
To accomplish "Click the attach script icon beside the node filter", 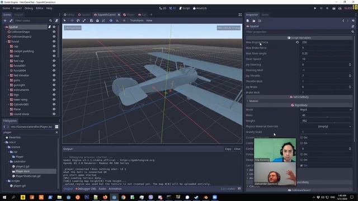I will pyautogui.click(x=56, y=21).
